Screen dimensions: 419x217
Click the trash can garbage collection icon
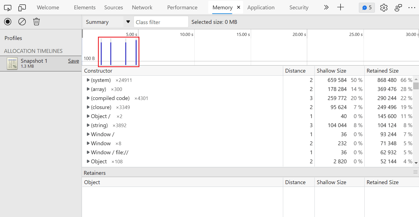tap(36, 22)
